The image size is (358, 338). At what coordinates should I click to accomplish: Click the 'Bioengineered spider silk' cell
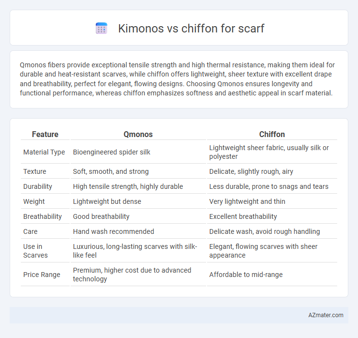click(112, 152)
